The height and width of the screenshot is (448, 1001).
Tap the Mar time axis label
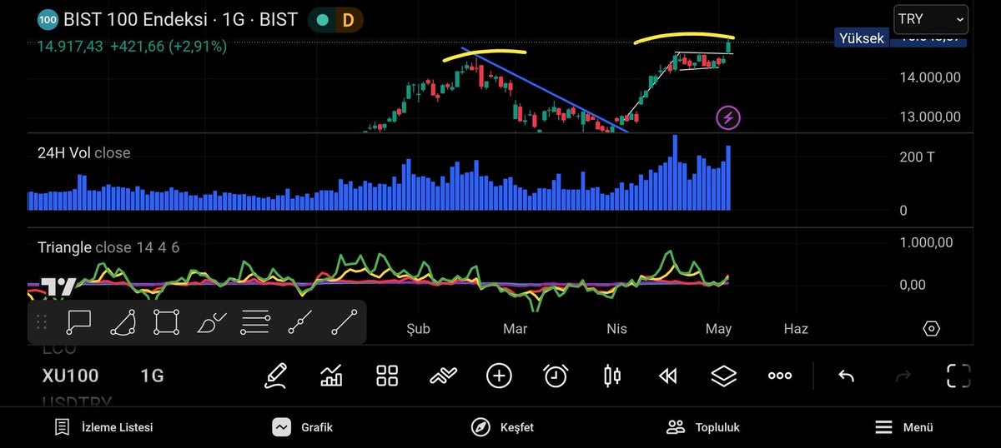[x=516, y=329]
